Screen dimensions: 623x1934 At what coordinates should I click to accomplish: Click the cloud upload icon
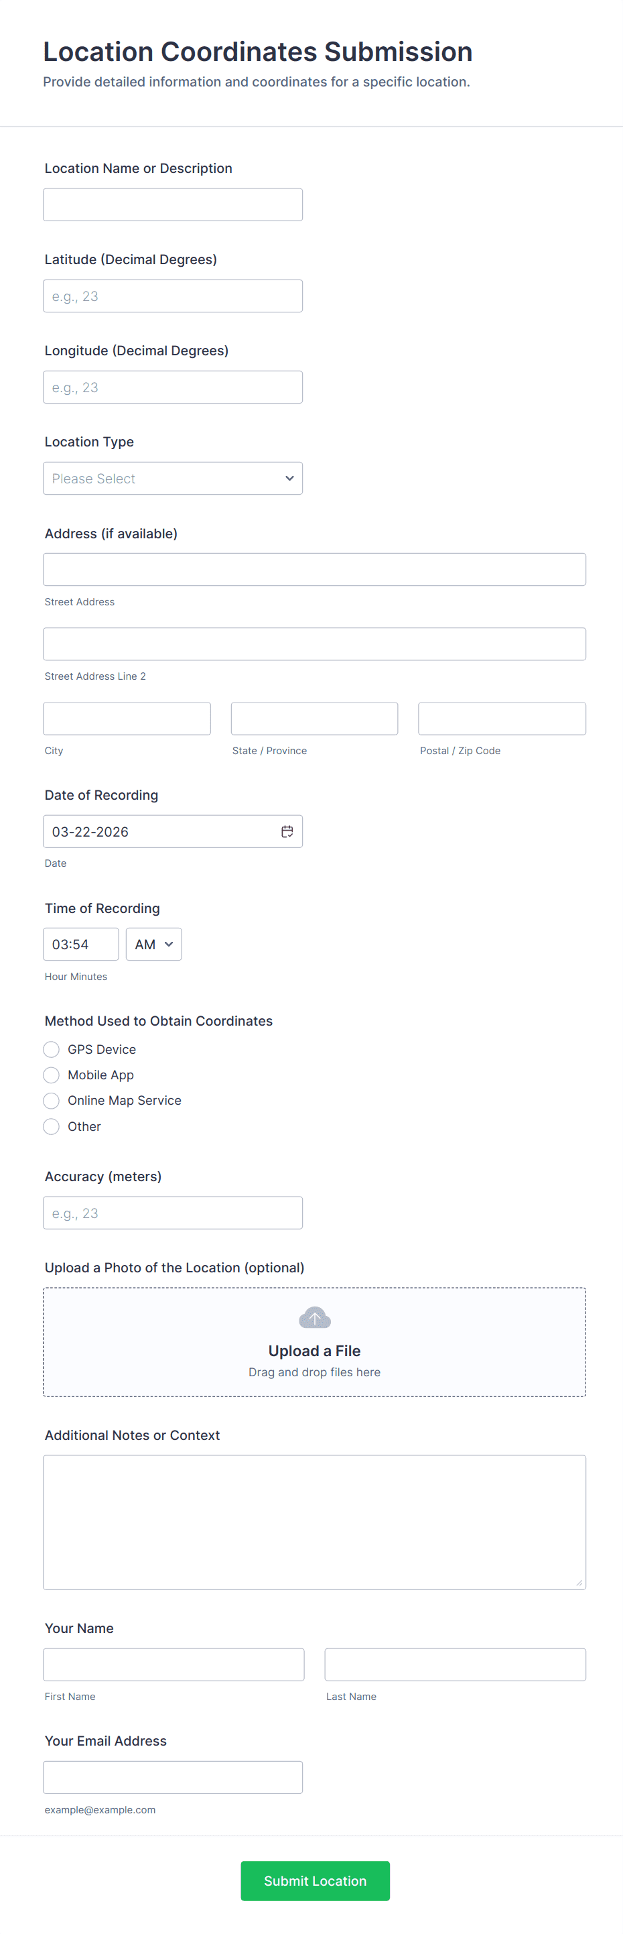314,1317
